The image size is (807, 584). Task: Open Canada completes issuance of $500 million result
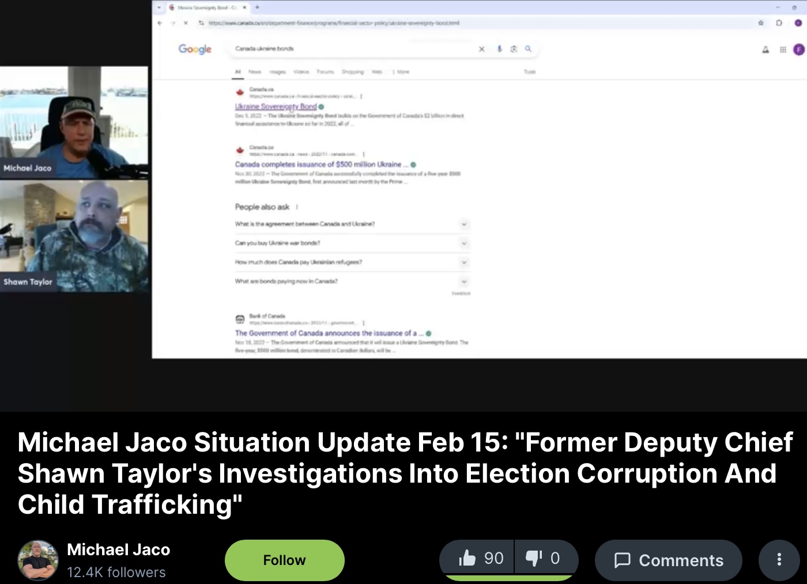pyautogui.click(x=322, y=165)
